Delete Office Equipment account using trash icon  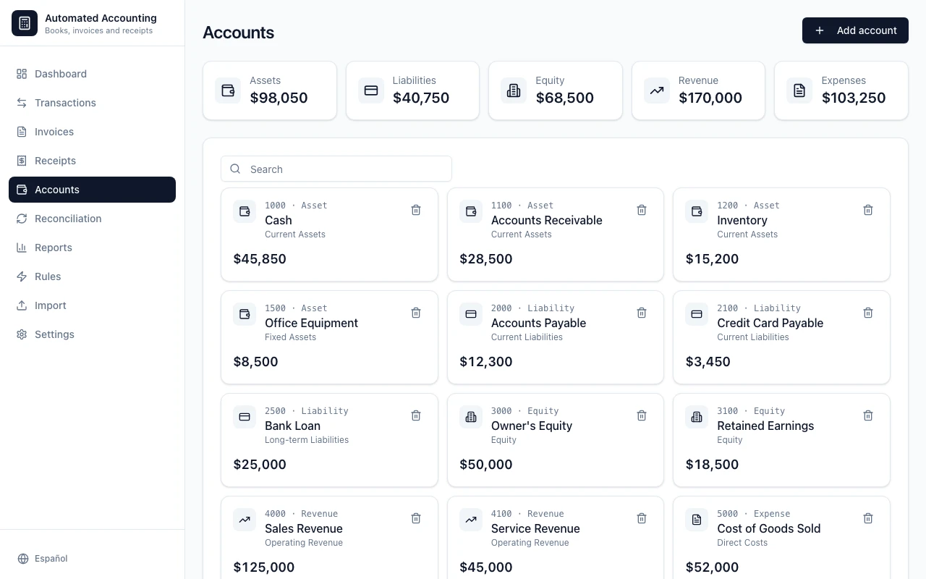[x=416, y=313]
